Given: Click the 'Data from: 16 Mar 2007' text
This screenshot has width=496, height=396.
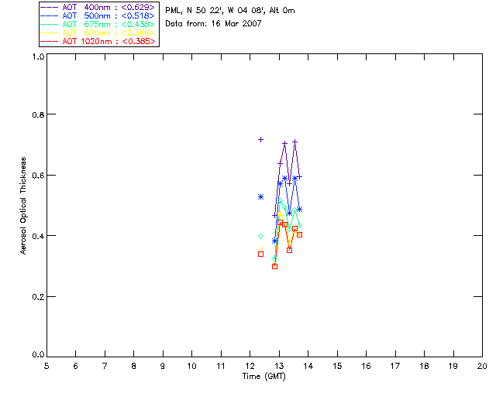Looking at the screenshot, I should coord(213,23).
